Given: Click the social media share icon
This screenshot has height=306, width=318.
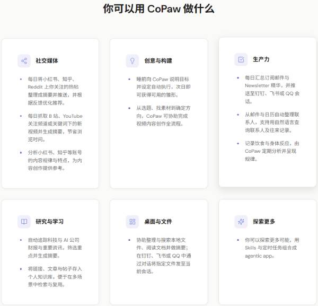Looking at the screenshot, I should (24, 60).
